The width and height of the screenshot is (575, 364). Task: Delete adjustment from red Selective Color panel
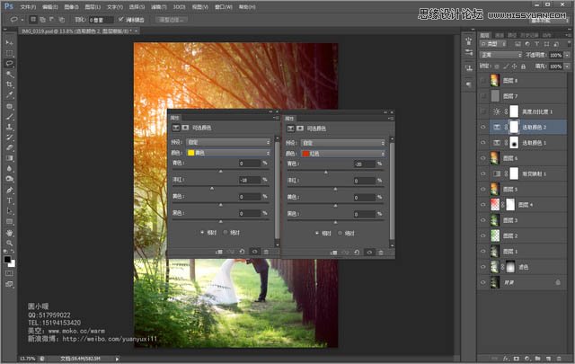381,253
